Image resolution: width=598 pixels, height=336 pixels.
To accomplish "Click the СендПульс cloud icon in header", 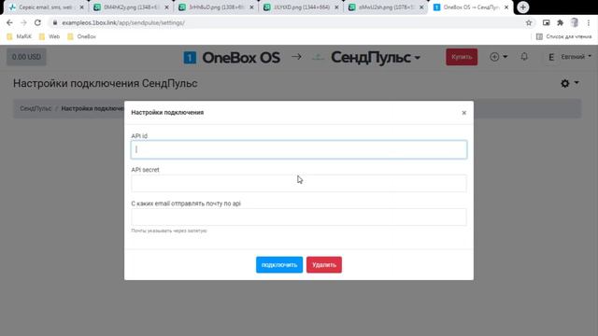I will [318, 57].
